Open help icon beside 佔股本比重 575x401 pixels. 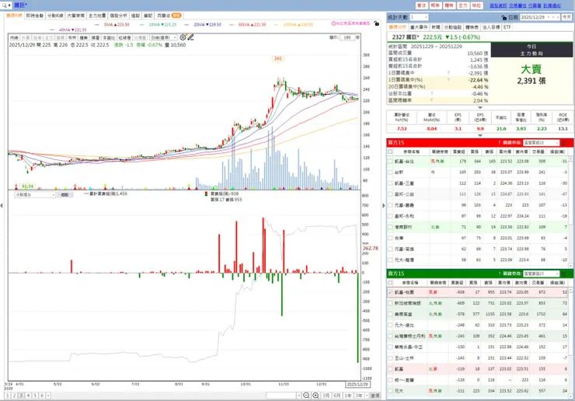431,93
